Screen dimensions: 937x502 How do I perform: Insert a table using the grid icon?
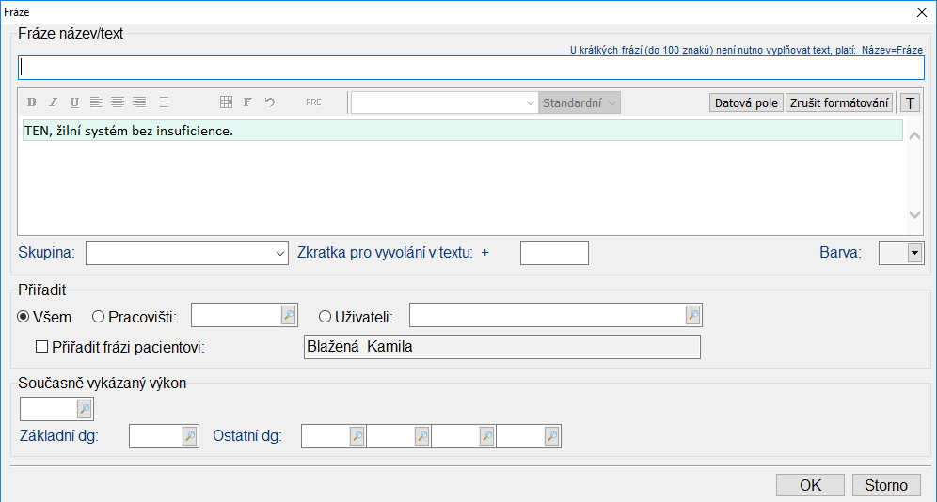click(226, 102)
